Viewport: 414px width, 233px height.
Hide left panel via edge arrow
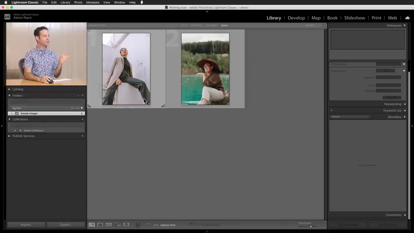(2, 126)
